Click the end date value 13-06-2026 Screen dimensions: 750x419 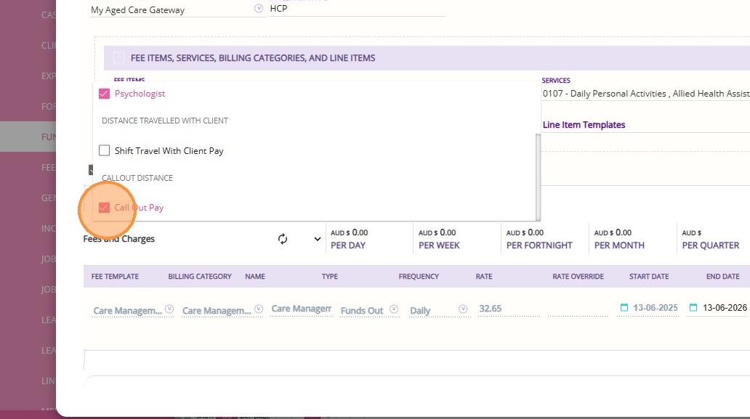tap(724, 308)
